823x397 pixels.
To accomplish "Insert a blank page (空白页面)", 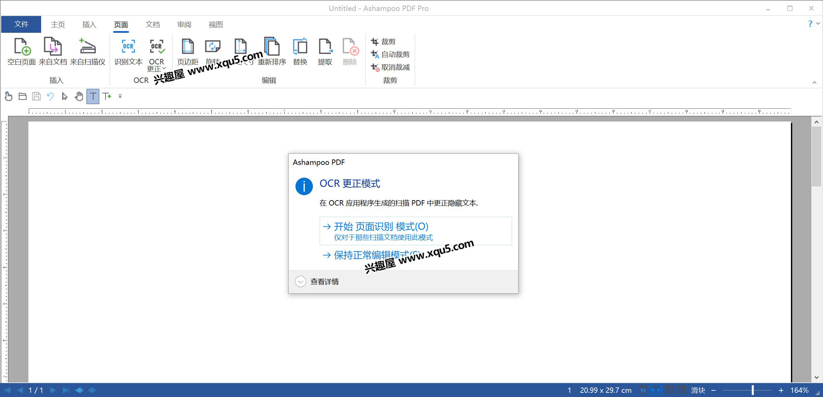I will [x=21, y=51].
